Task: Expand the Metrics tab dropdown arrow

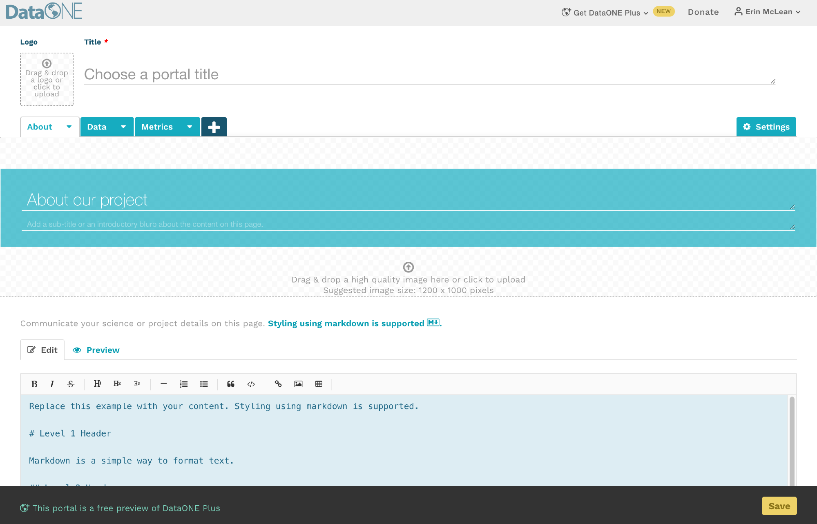Action: [x=190, y=127]
